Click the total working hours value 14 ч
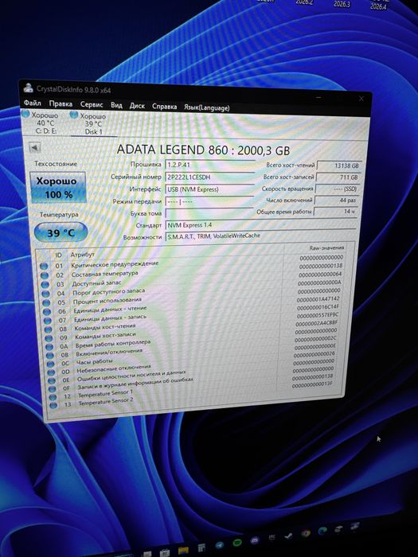Image resolution: width=418 pixels, height=557 pixels. [x=335, y=212]
